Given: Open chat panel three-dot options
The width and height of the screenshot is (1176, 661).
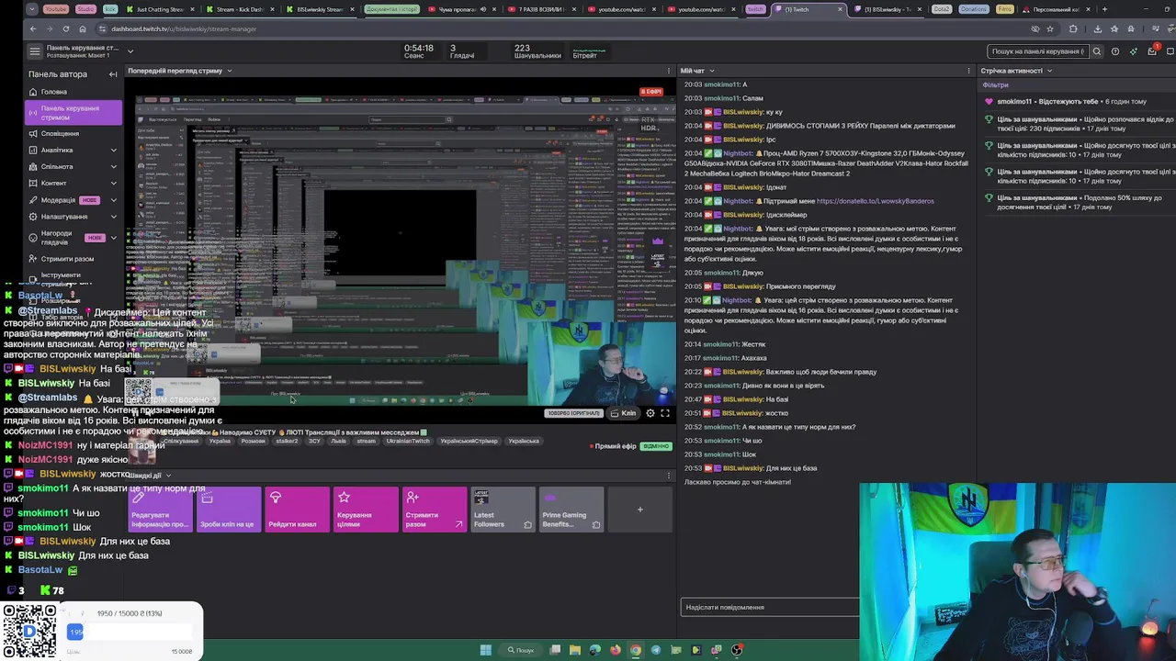Looking at the screenshot, I should [968, 71].
